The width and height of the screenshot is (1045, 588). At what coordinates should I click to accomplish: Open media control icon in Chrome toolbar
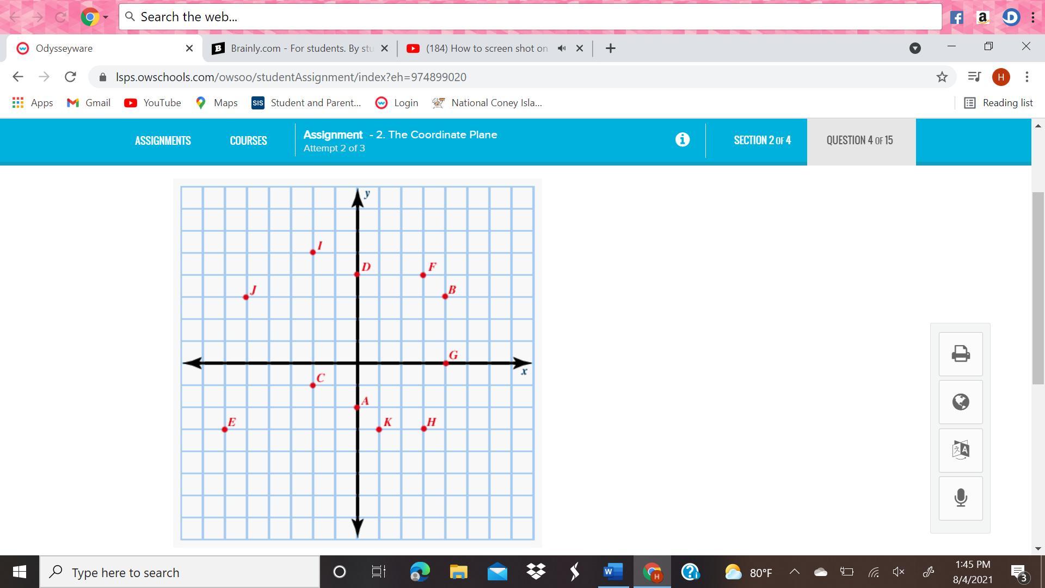click(x=974, y=77)
